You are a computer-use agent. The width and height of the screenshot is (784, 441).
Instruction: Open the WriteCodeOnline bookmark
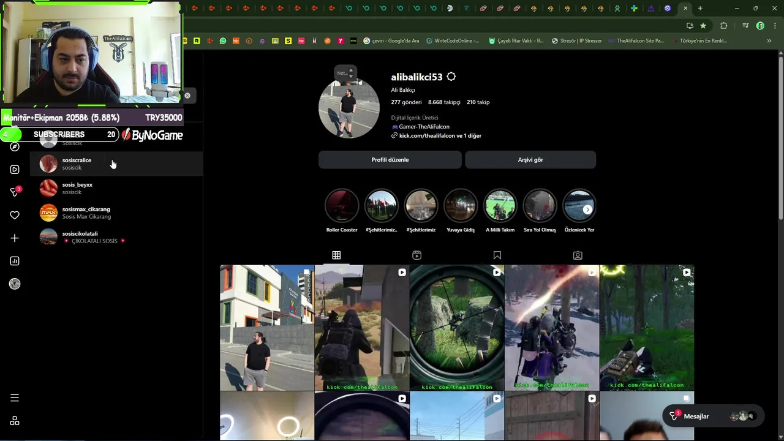453,41
